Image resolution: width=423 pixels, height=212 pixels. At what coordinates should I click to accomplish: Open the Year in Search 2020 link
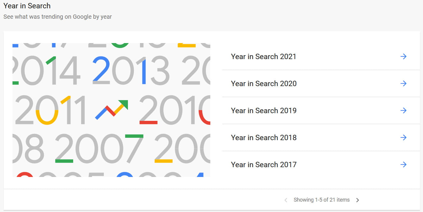[264, 83]
